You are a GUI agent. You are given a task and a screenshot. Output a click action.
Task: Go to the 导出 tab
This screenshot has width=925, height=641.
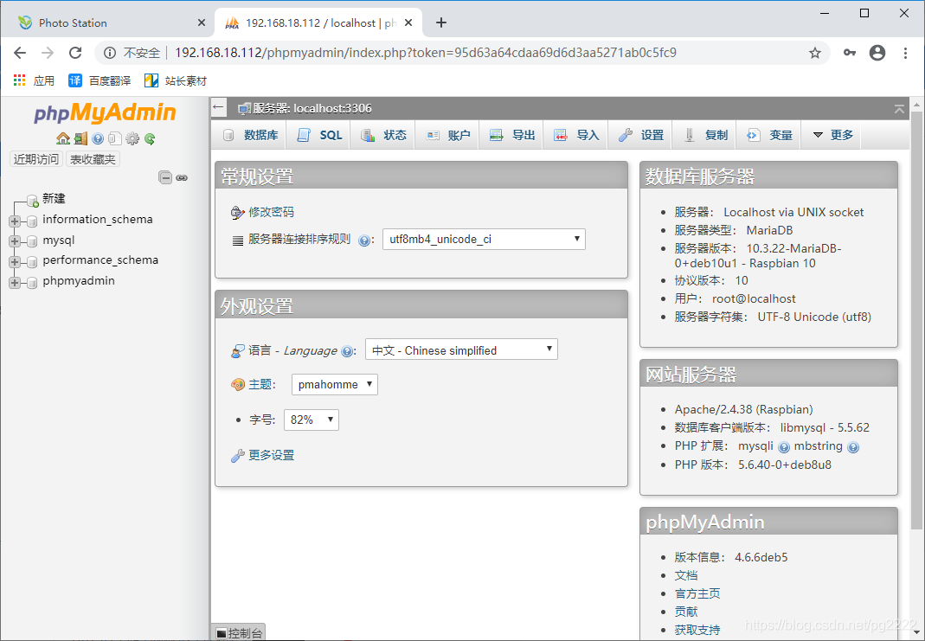click(512, 135)
